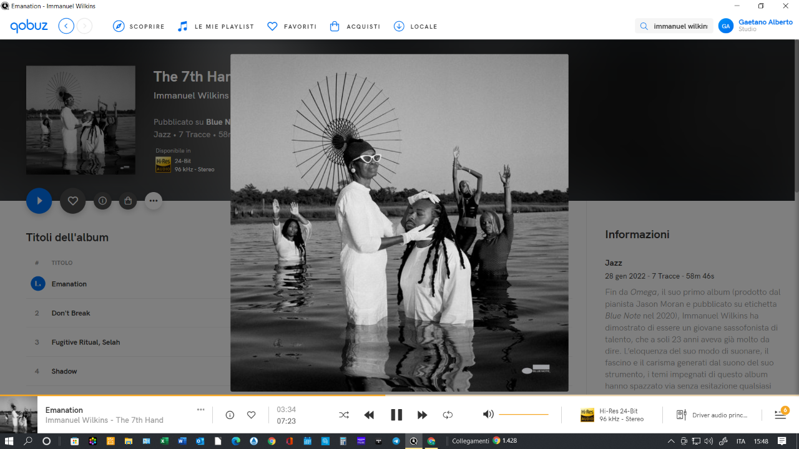Click the player album art thumbnail
This screenshot has height=449, width=799.
[19, 415]
